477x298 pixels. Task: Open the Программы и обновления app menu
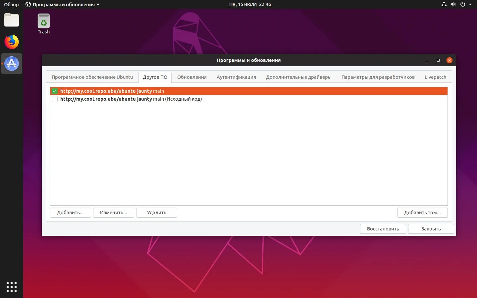coord(63,4)
